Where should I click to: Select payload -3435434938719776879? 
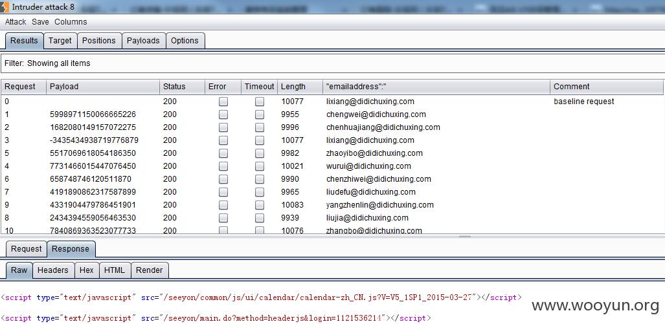(x=94, y=140)
